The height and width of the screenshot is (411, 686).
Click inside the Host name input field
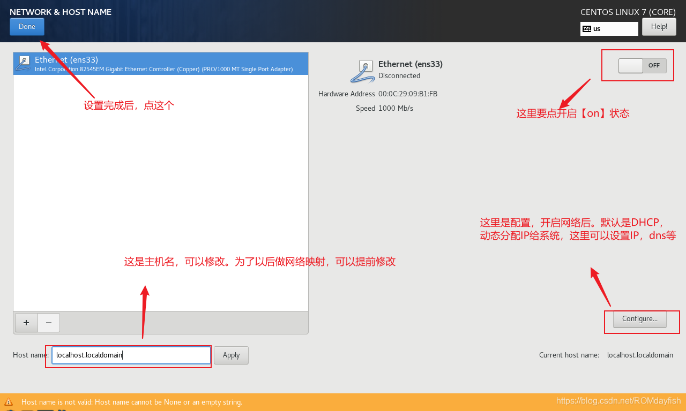(130, 355)
